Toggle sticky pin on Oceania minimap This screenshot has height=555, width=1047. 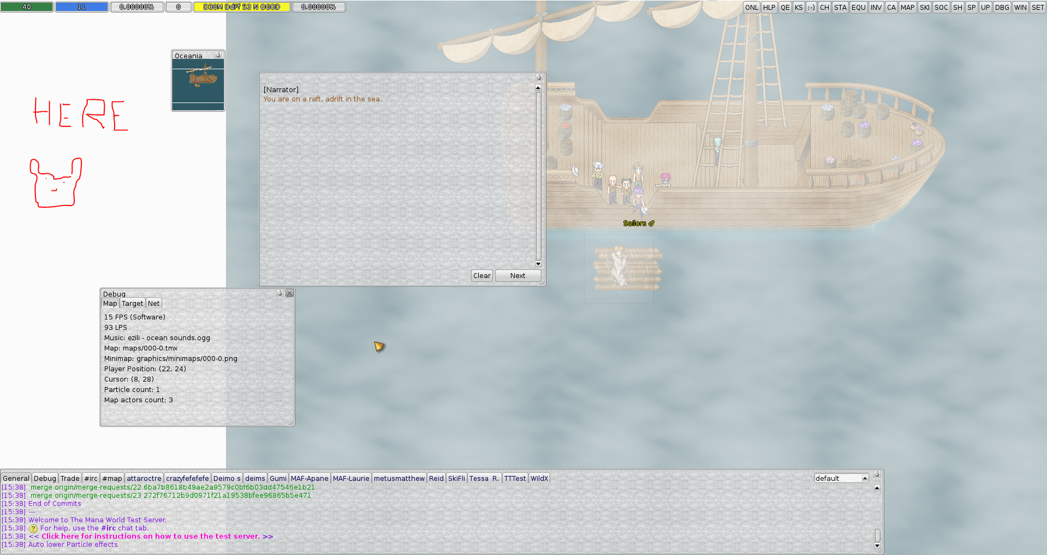pyautogui.click(x=218, y=55)
